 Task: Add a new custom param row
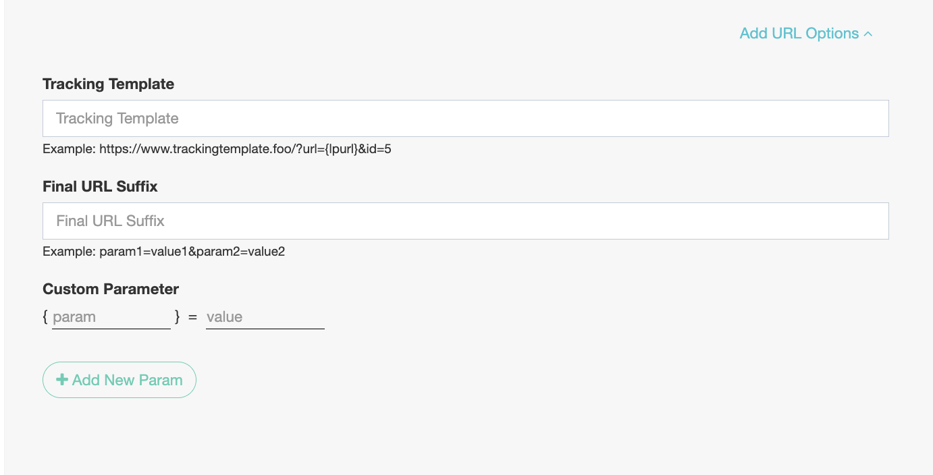[x=119, y=380]
